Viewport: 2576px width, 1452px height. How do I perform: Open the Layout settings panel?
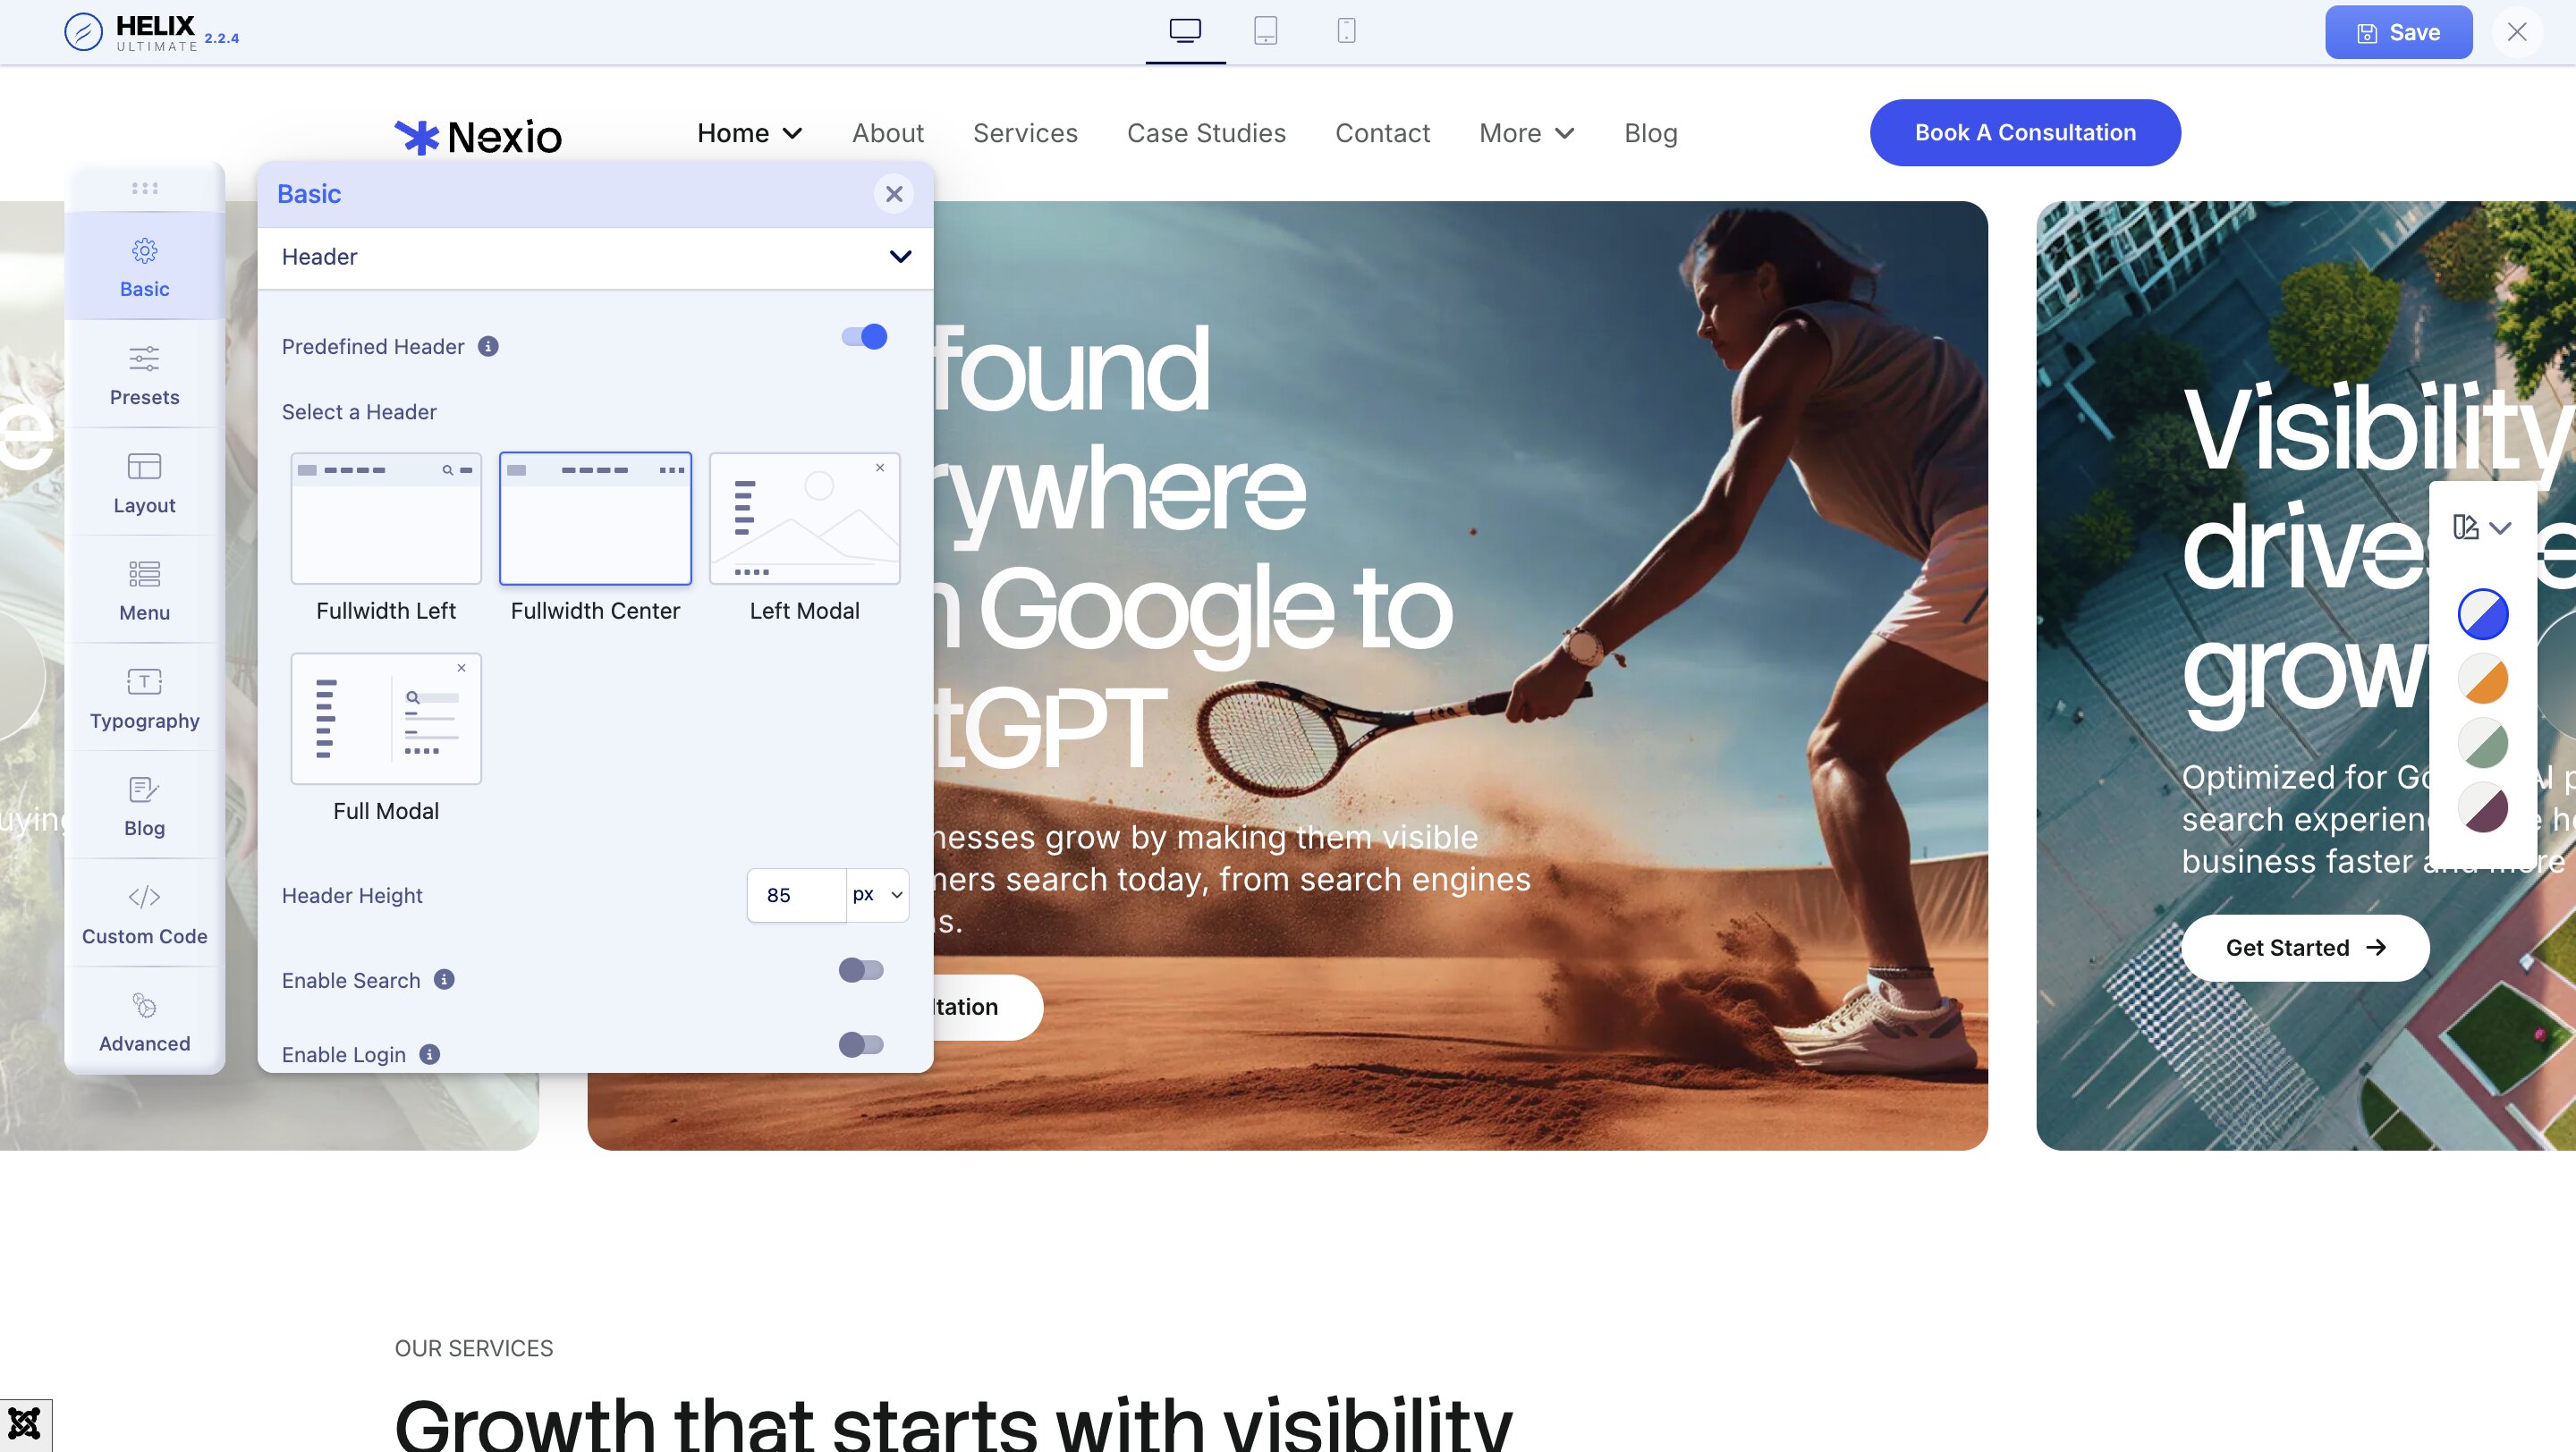point(144,483)
